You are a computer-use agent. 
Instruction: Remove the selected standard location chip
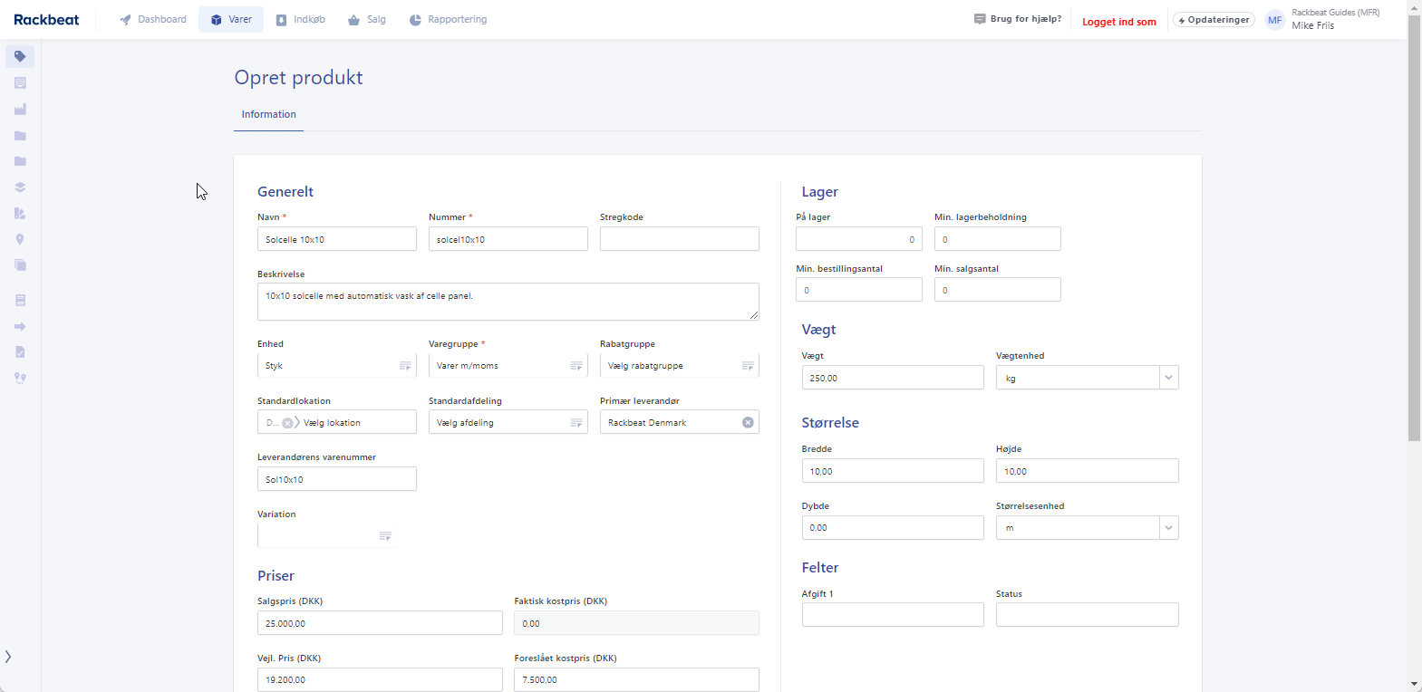(287, 423)
